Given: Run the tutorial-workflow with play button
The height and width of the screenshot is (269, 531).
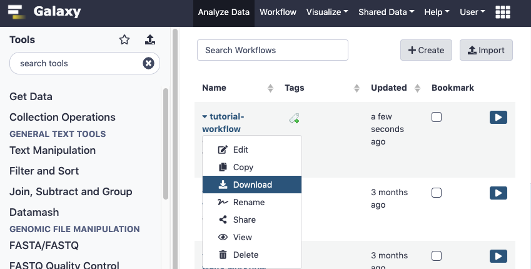Looking at the screenshot, I should (x=498, y=117).
